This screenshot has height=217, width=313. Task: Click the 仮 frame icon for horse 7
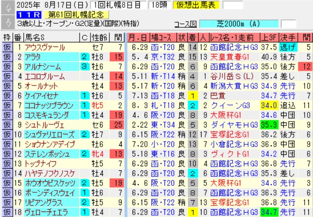(x=7, y=105)
